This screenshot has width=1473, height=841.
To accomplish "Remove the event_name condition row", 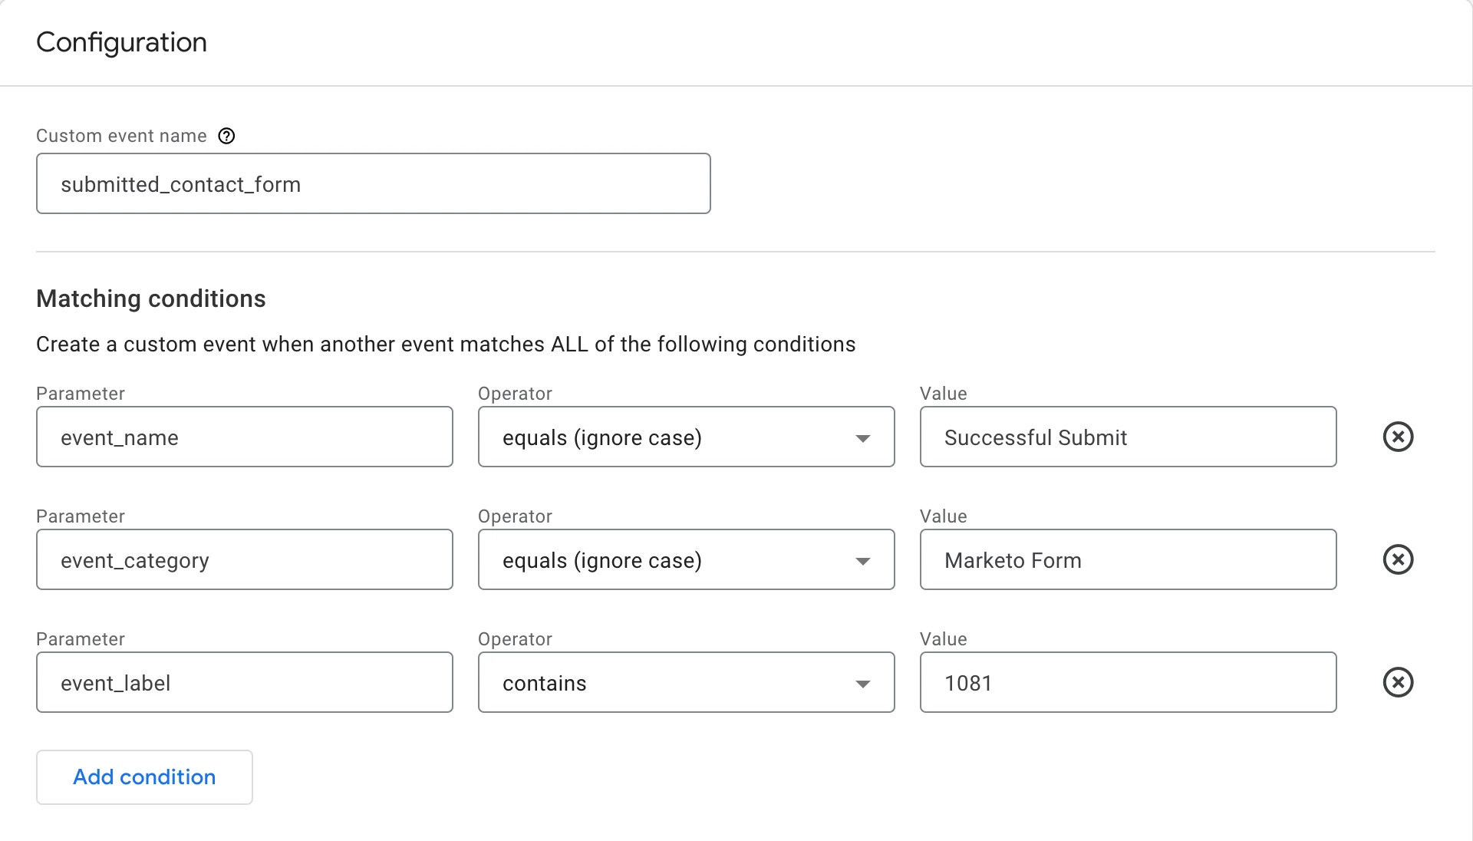I will 1398,437.
